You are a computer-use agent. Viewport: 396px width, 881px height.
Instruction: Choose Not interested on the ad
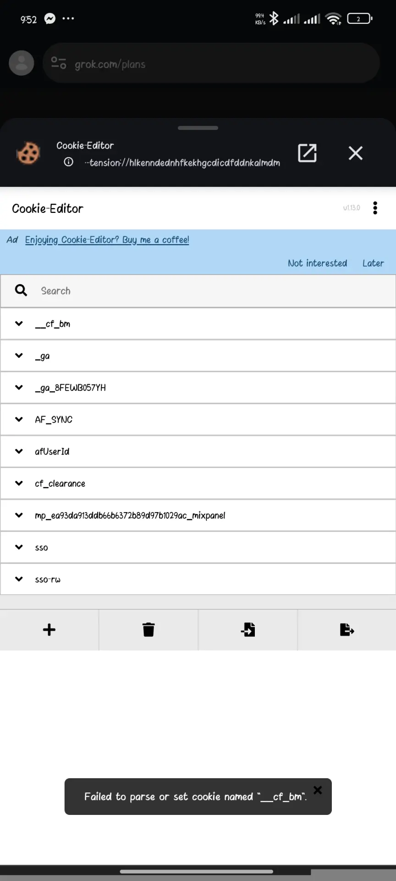click(317, 263)
